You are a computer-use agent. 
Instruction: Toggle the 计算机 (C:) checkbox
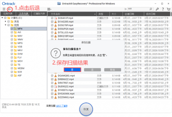(5, 18)
